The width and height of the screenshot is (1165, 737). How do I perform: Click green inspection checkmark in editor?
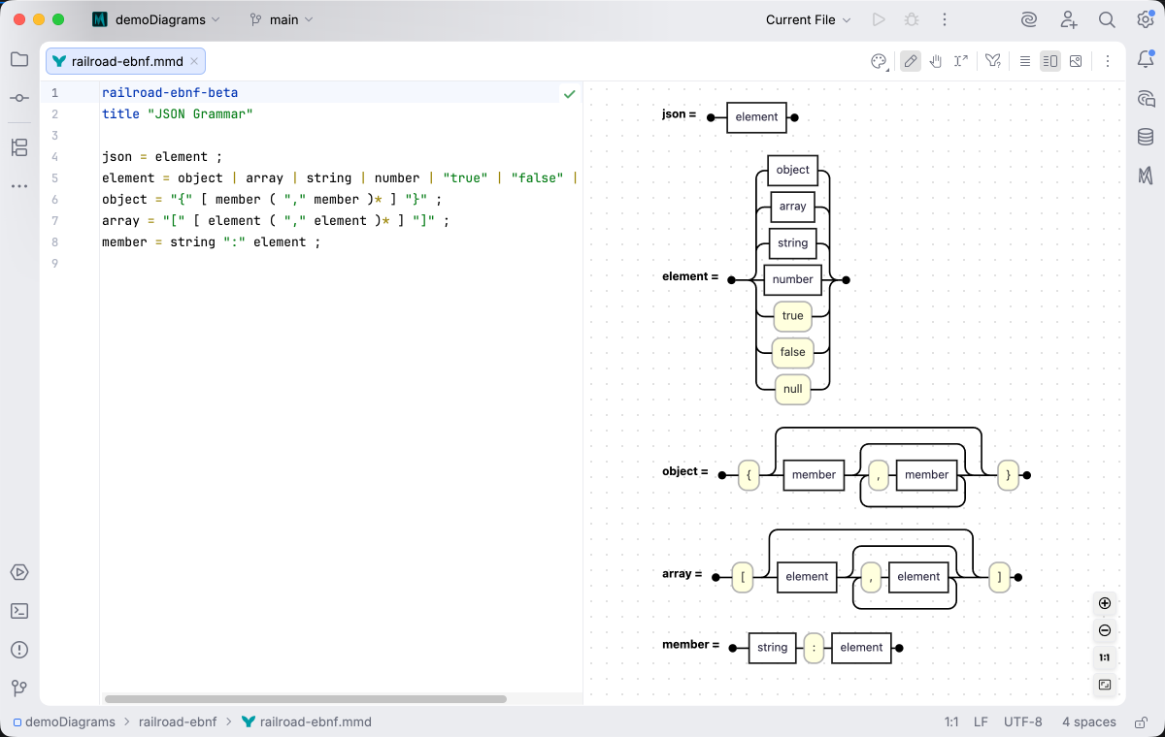(569, 94)
